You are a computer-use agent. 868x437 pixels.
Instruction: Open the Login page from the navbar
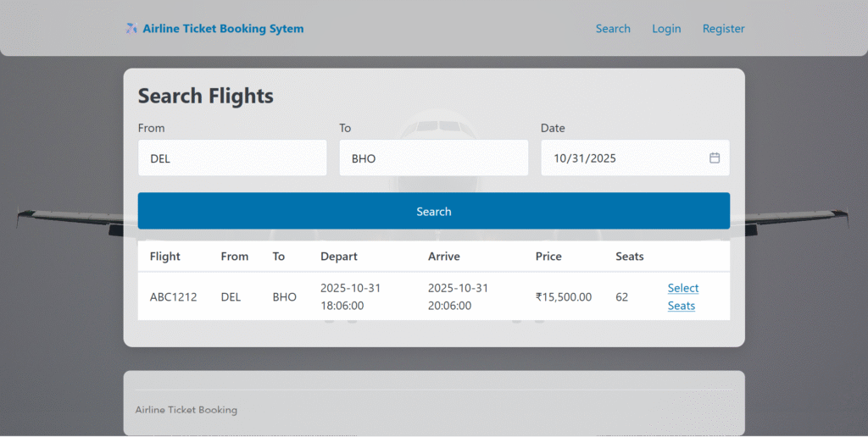(666, 29)
